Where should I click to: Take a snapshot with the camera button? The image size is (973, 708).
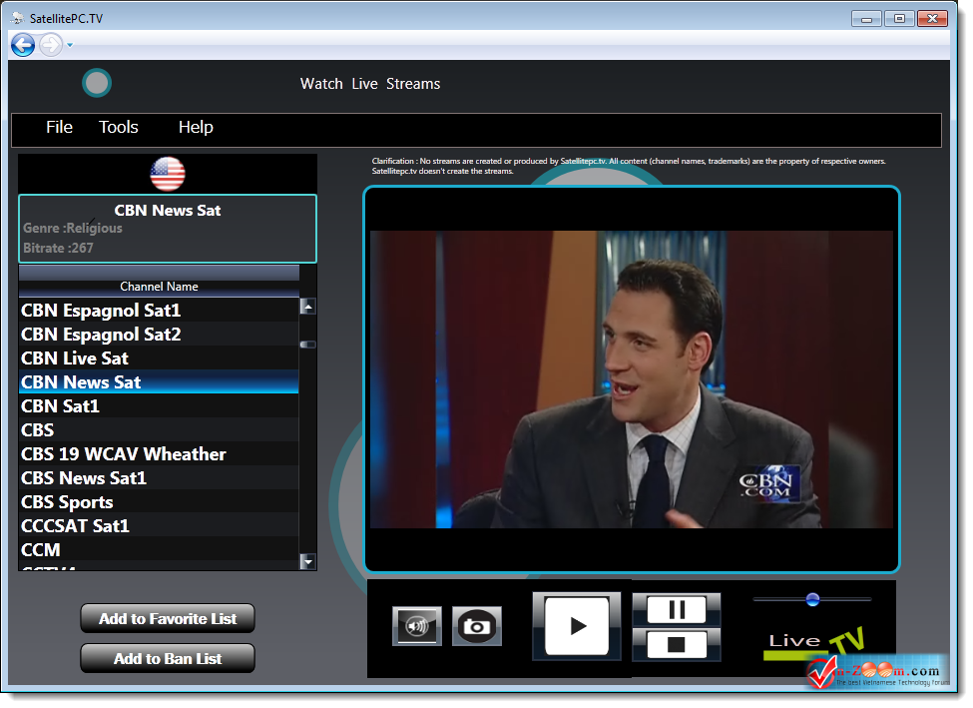coord(477,626)
